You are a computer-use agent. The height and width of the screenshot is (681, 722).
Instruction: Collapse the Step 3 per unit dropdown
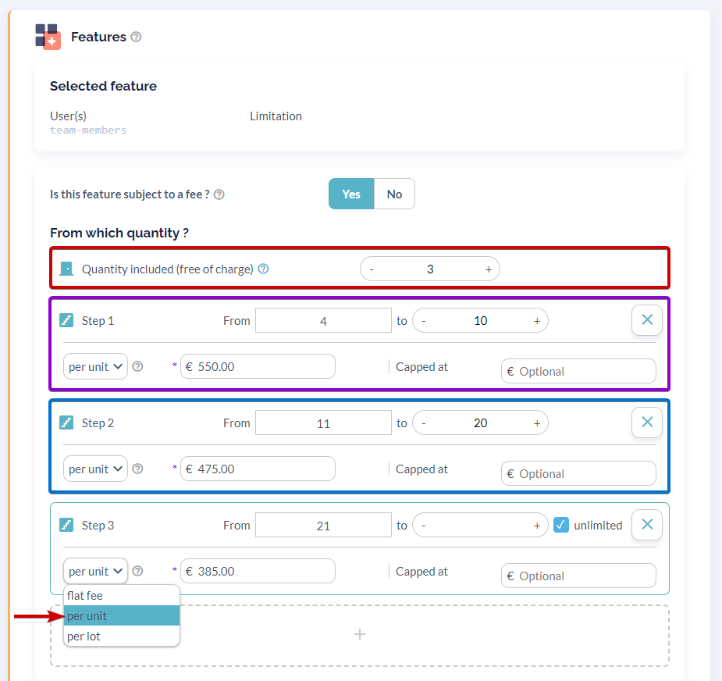(95, 572)
